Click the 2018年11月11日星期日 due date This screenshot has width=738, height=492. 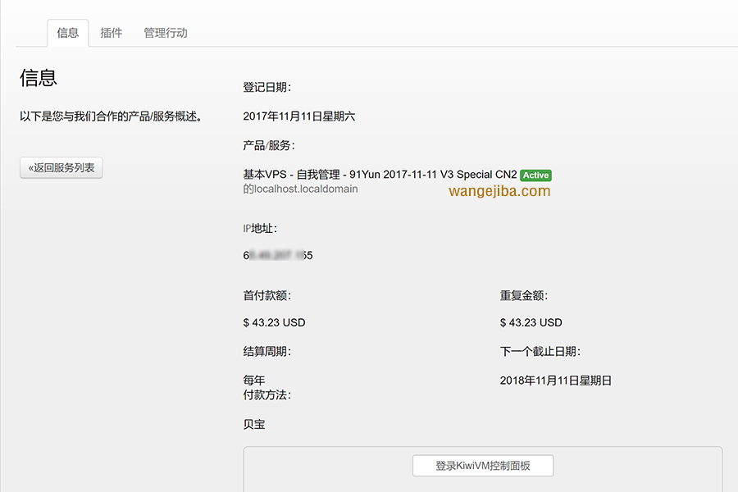[x=556, y=380]
